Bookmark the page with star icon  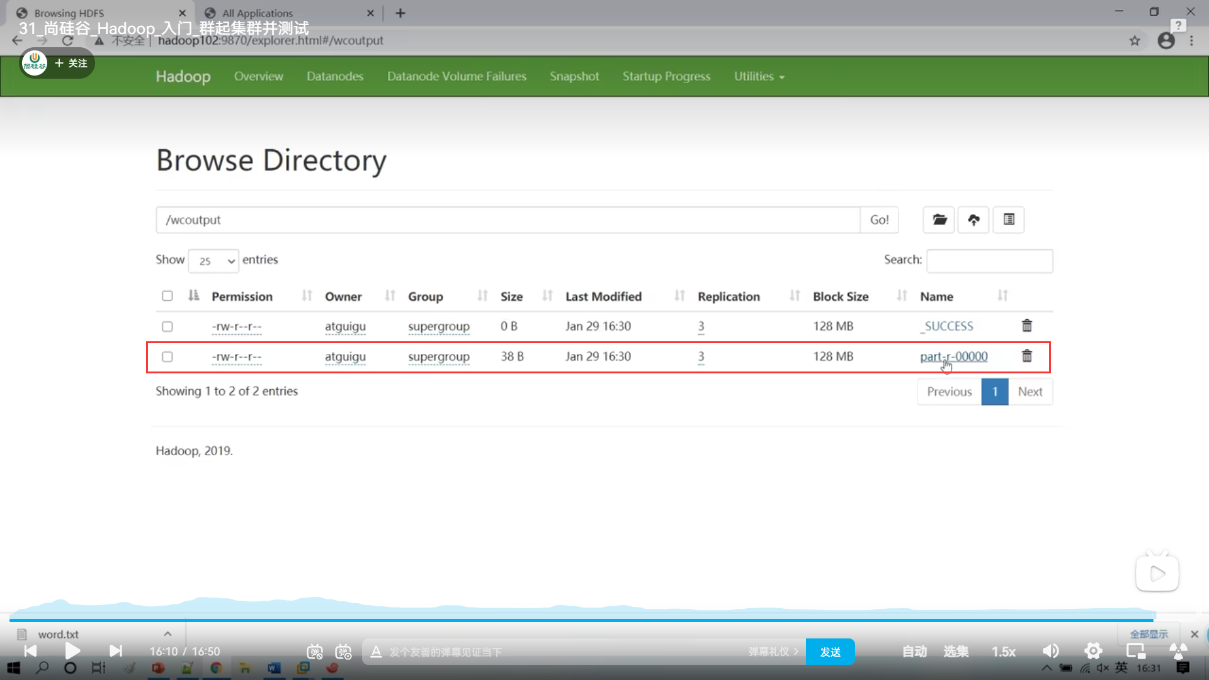point(1135,41)
